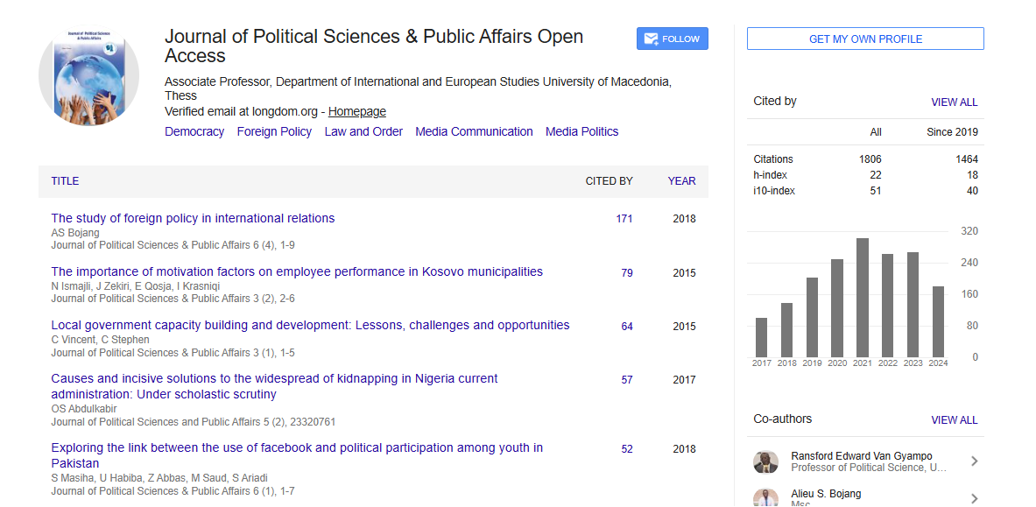Open the Media Politics topic link

pyautogui.click(x=581, y=131)
